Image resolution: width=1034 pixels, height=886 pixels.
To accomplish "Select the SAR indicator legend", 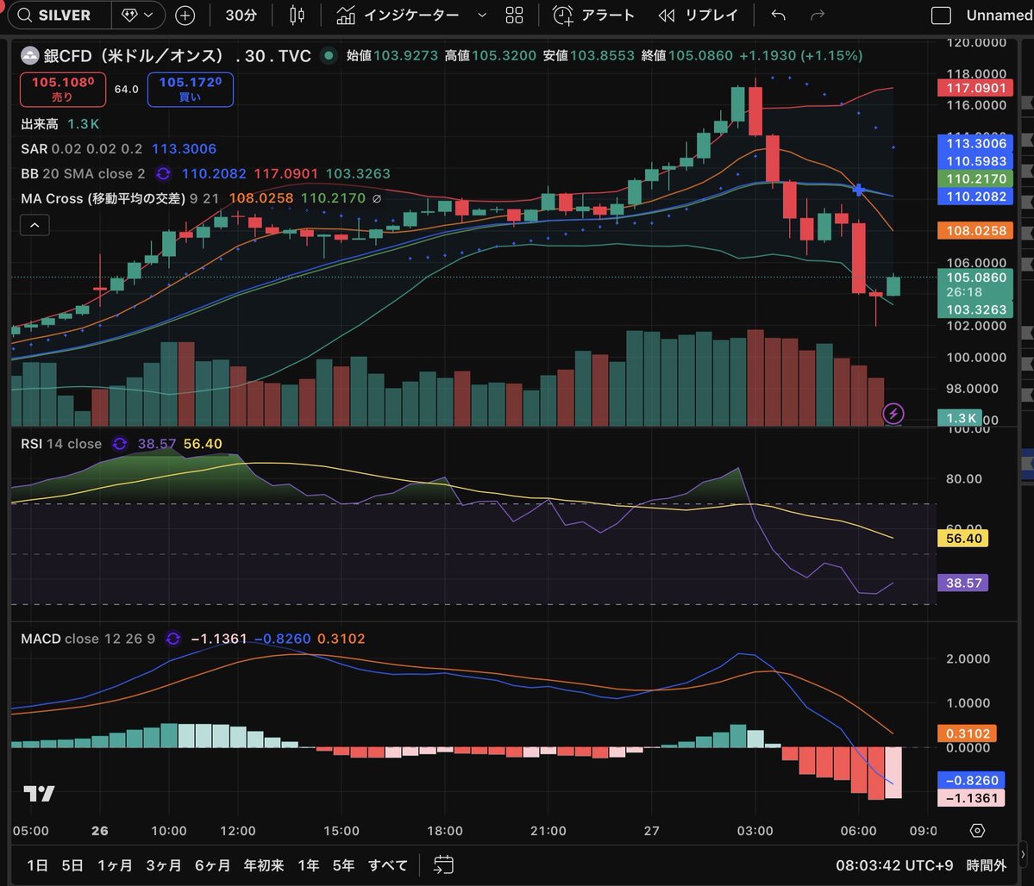I will pyautogui.click(x=81, y=149).
